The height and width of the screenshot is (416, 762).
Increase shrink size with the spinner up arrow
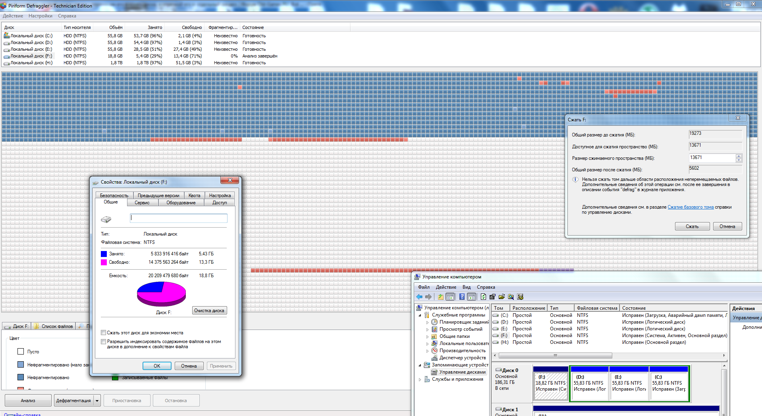tap(739, 156)
